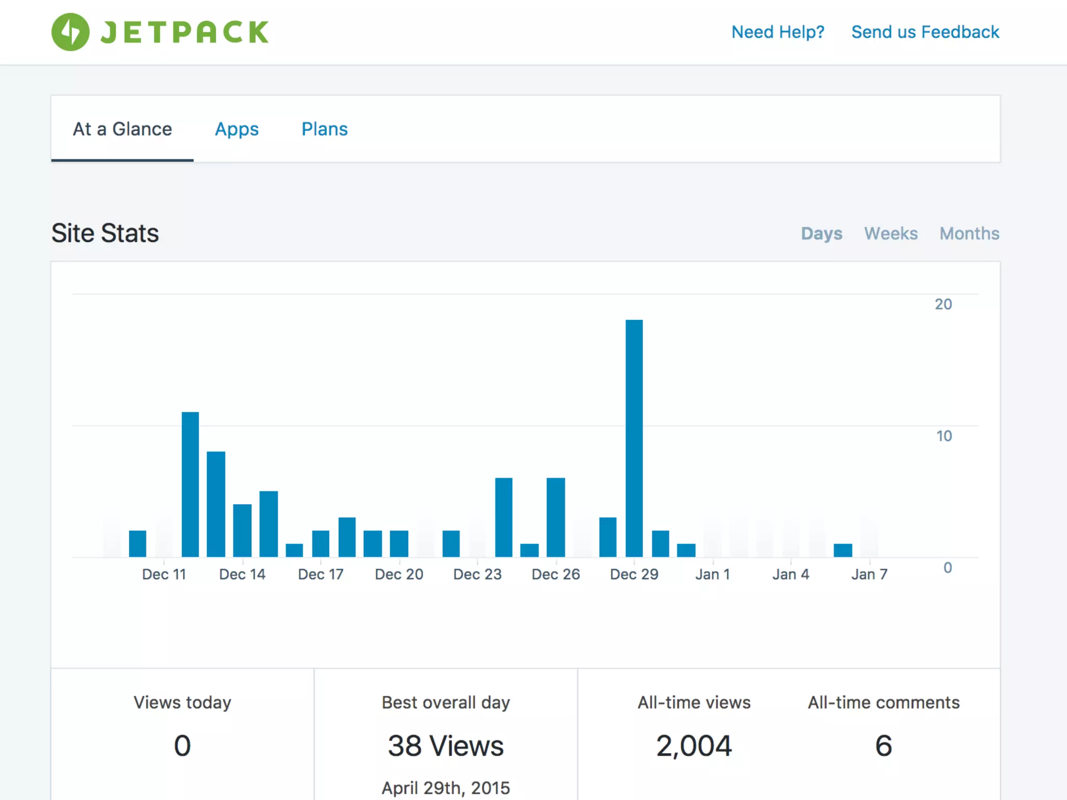Click the Dec 20 axis label

pos(399,574)
